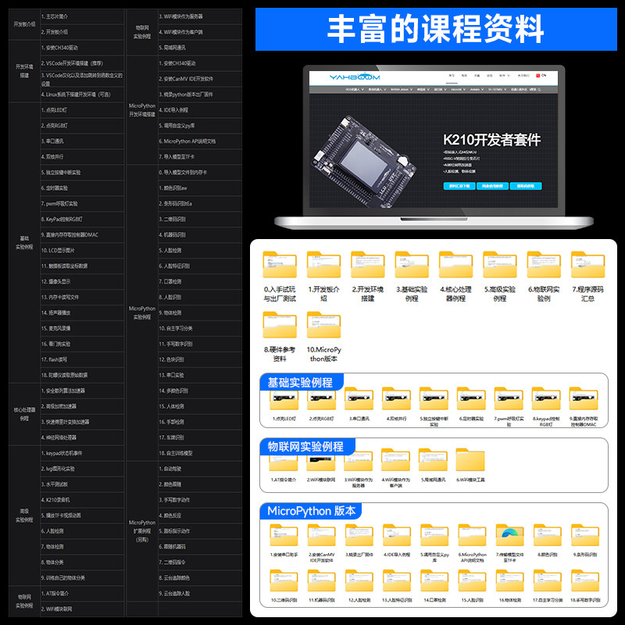Click the MicroPython 版本 section label

[311, 511]
